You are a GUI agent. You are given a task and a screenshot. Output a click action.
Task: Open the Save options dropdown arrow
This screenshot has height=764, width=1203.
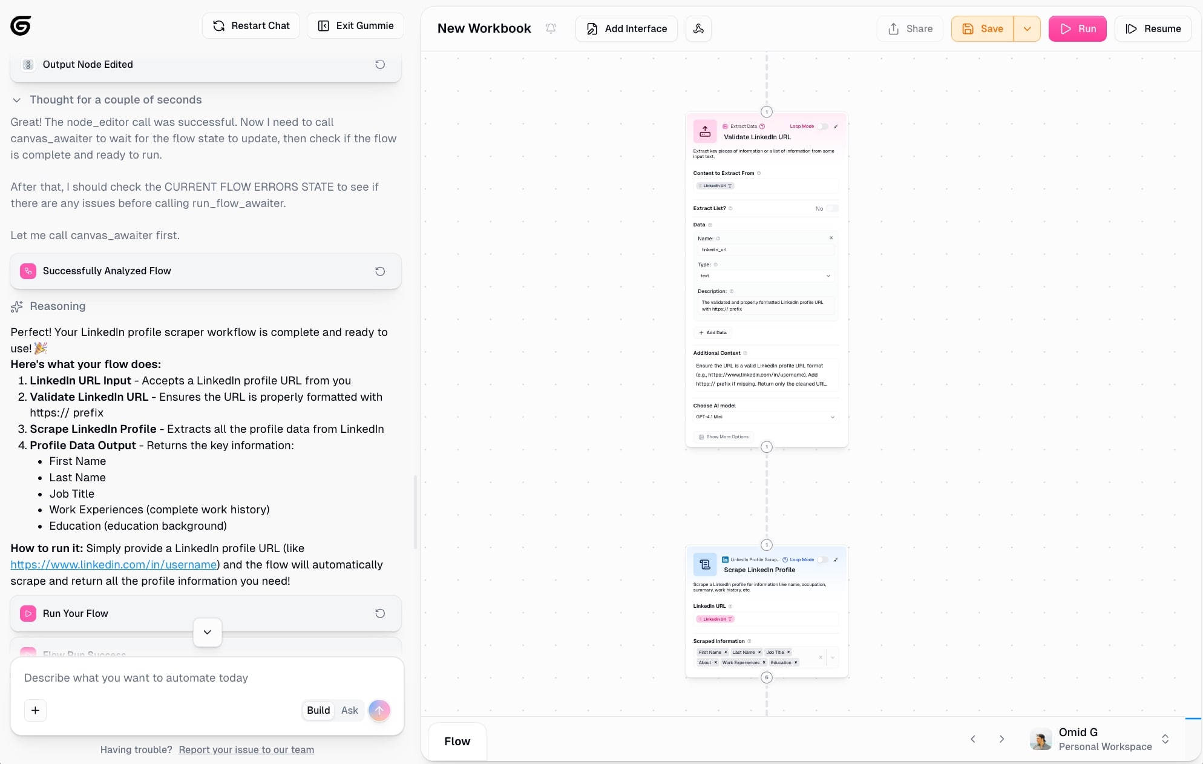1027,28
